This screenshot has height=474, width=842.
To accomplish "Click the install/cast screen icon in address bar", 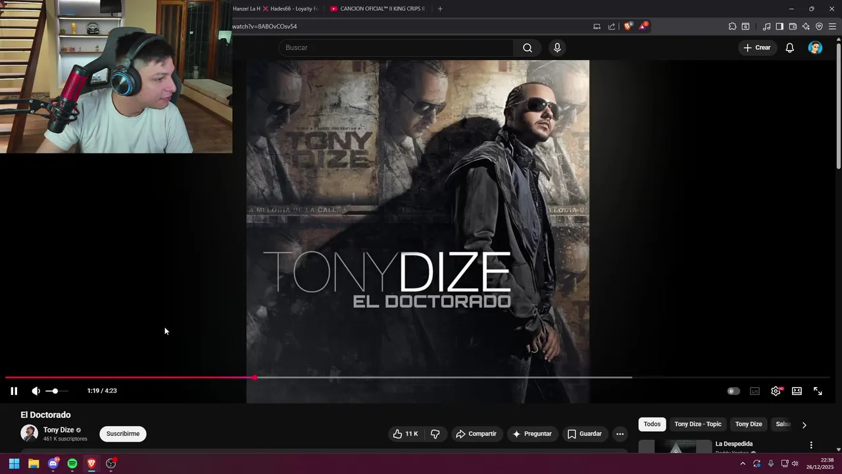I will click(x=597, y=26).
